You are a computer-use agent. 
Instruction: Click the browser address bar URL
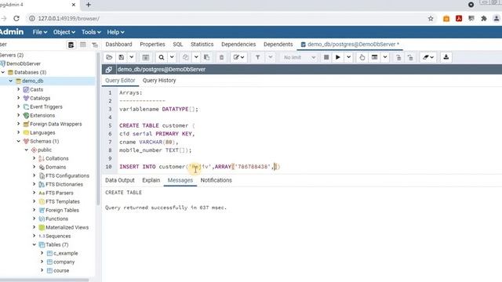(69, 19)
